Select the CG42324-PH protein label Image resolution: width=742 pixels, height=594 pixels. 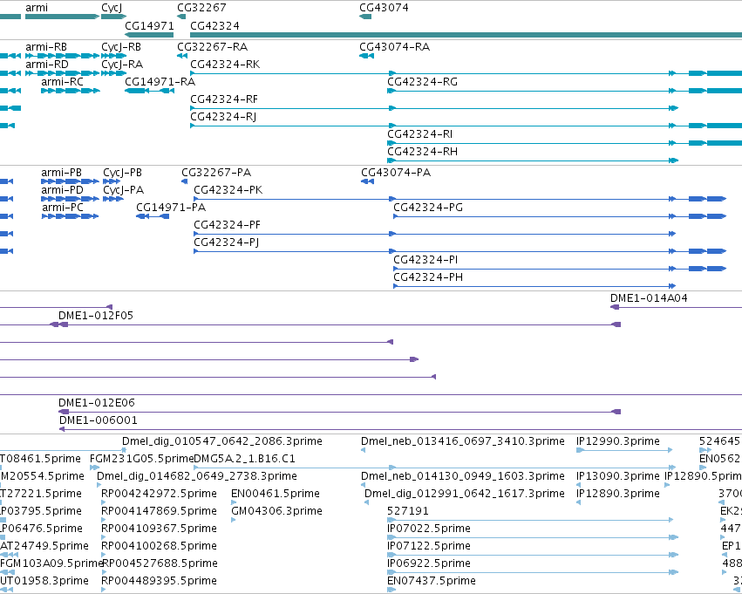tap(428, 278)
